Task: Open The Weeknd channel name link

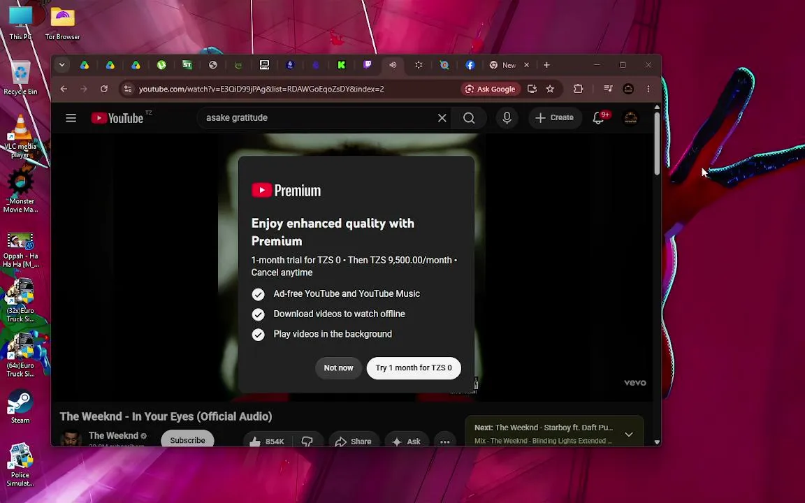Action: click(x=113, y=436)
